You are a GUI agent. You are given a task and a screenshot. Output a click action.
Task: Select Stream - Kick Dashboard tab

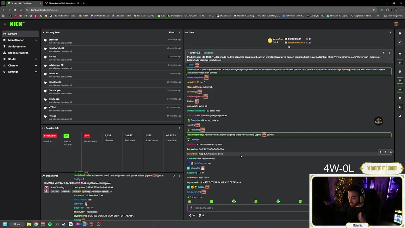tap(24, 3)
